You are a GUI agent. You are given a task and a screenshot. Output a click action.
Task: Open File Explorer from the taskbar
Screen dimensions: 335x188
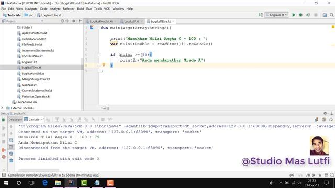point(58,183)
